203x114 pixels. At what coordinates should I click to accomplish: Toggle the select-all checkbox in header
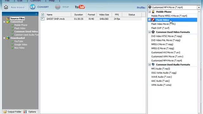tap(43, 15)
